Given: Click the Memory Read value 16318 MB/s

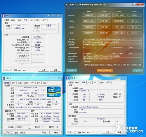Looking at the screenshot, I should coord(89,15).
